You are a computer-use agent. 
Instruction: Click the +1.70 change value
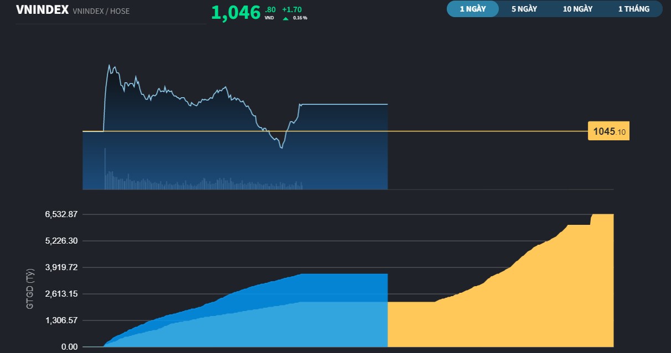(293, 9)
